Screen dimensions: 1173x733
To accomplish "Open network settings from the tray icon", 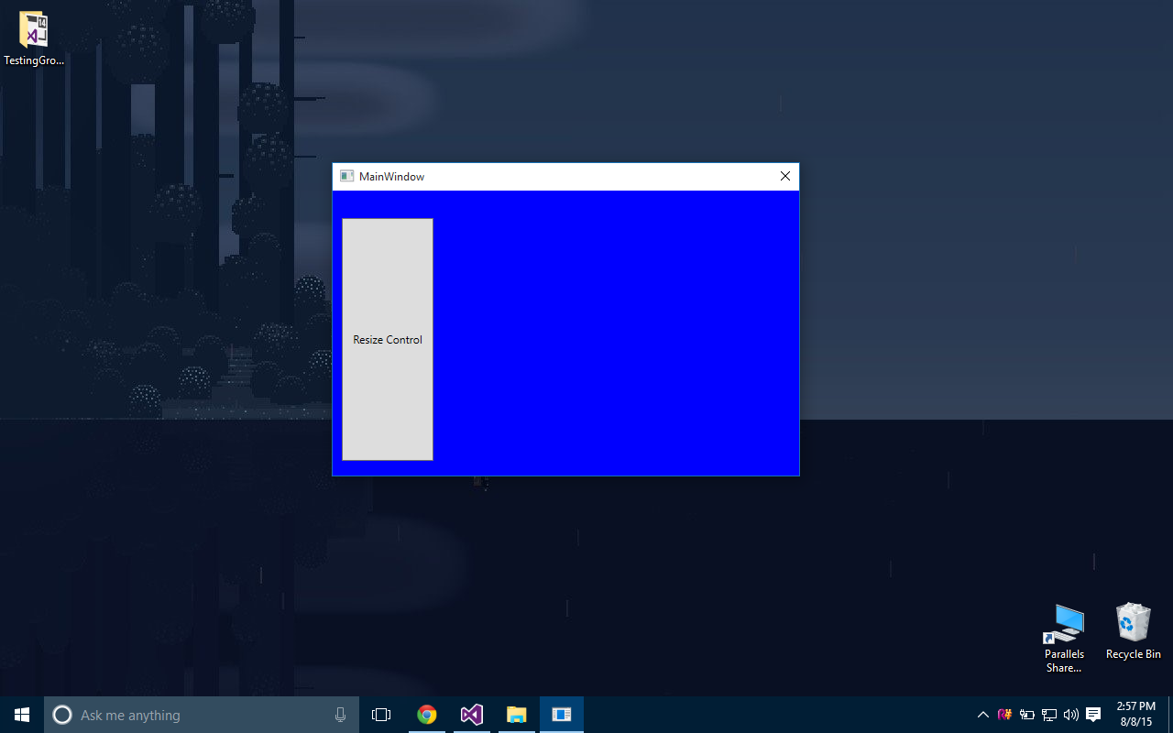I will [x=1048, y=714].
